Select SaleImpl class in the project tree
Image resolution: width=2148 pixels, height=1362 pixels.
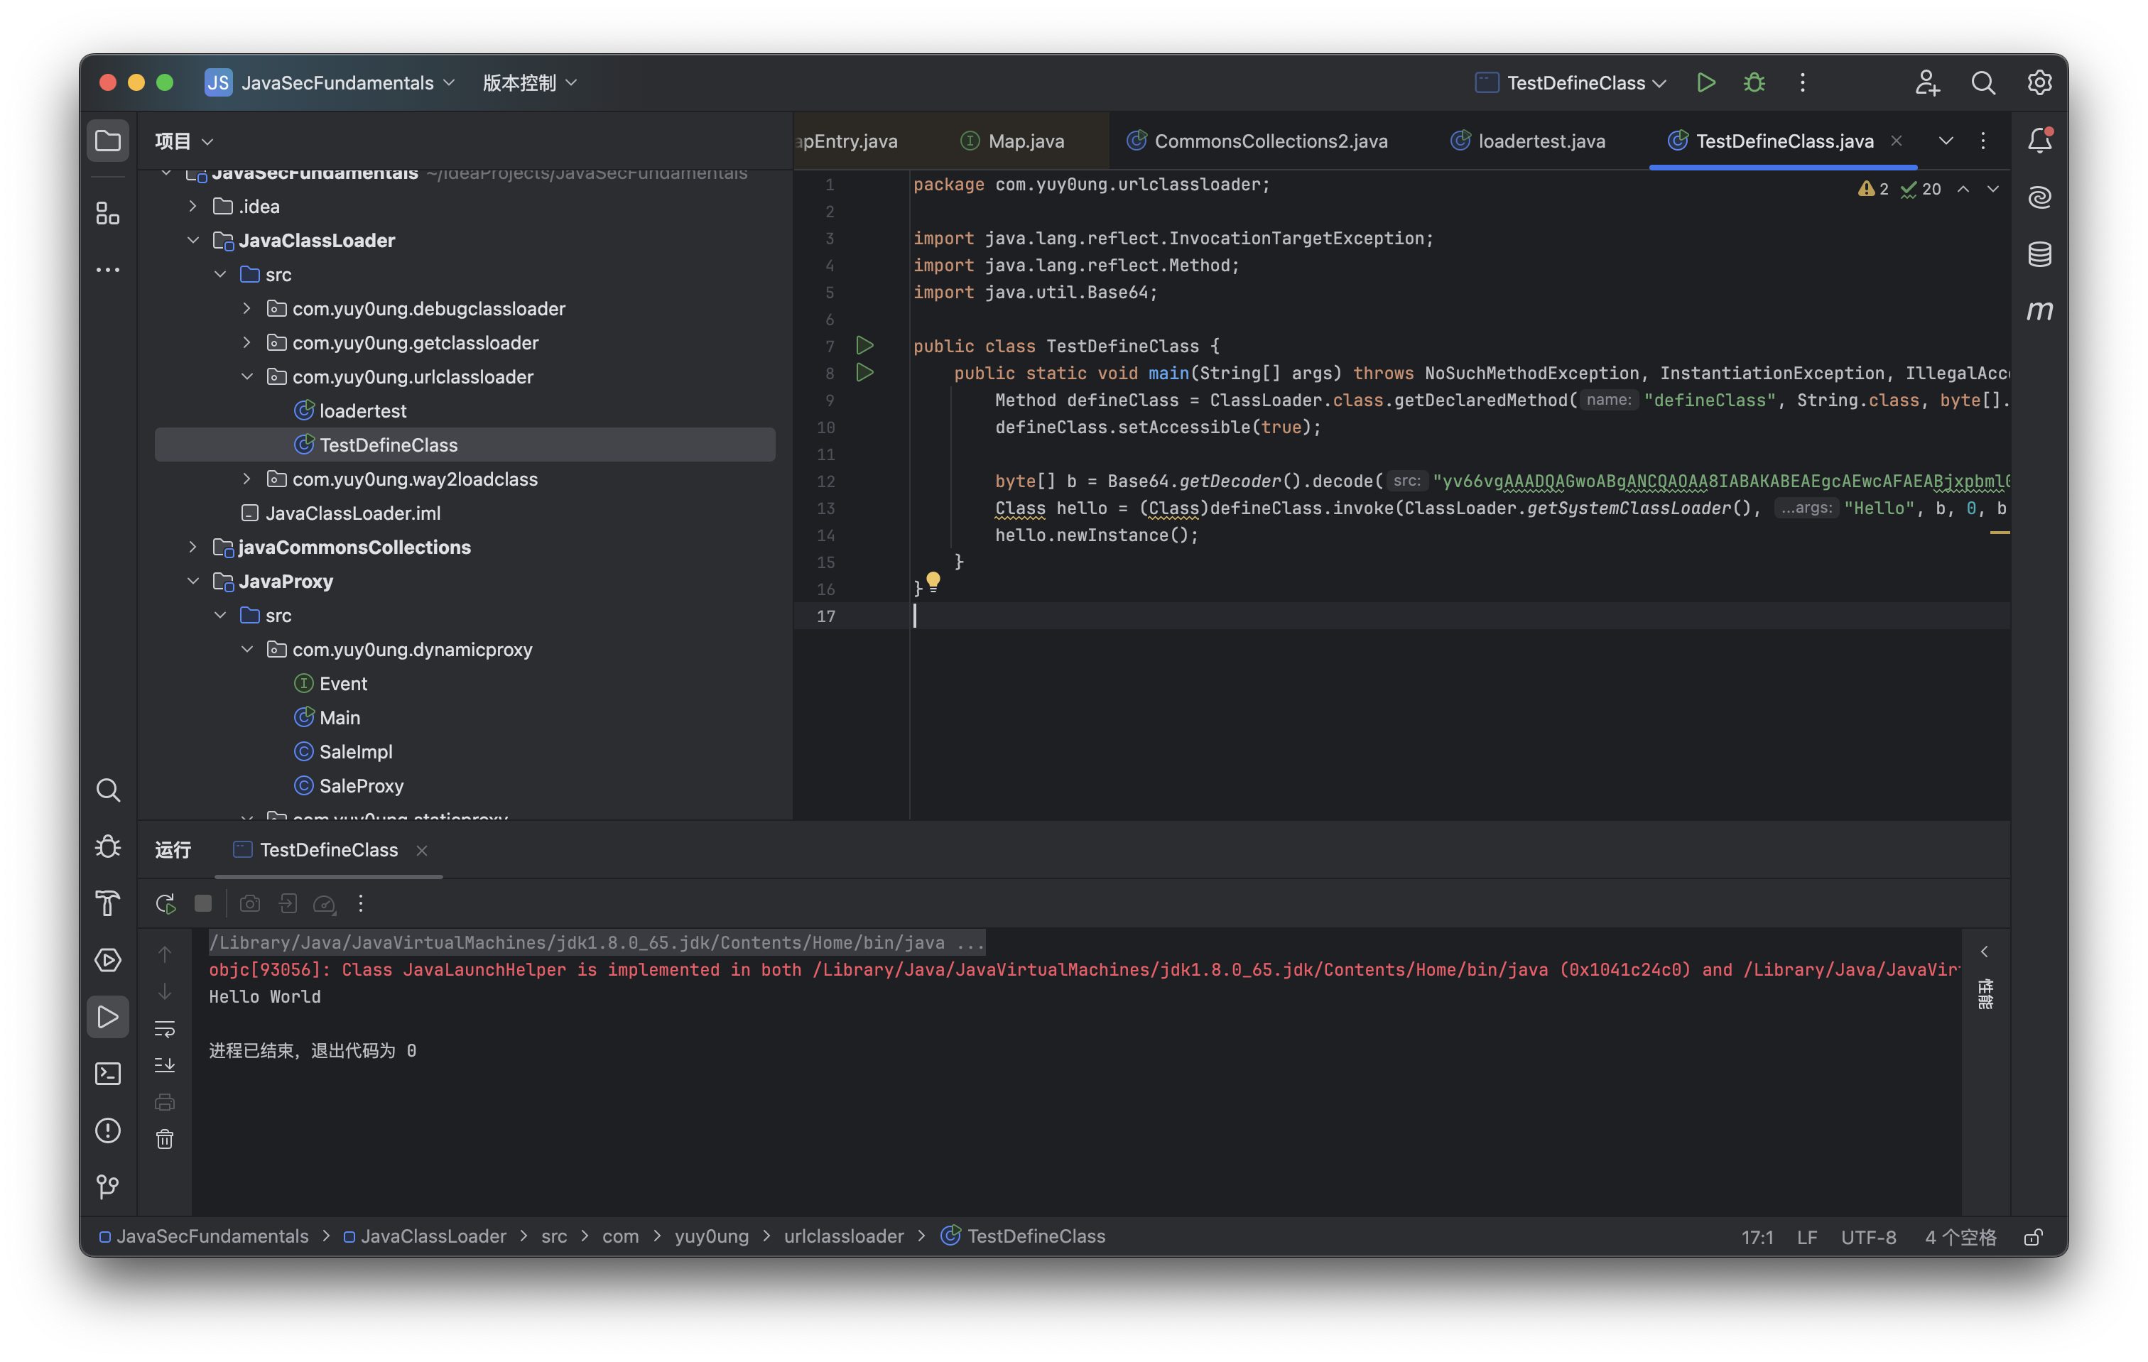pyautogui.click(x=355, y=752)
